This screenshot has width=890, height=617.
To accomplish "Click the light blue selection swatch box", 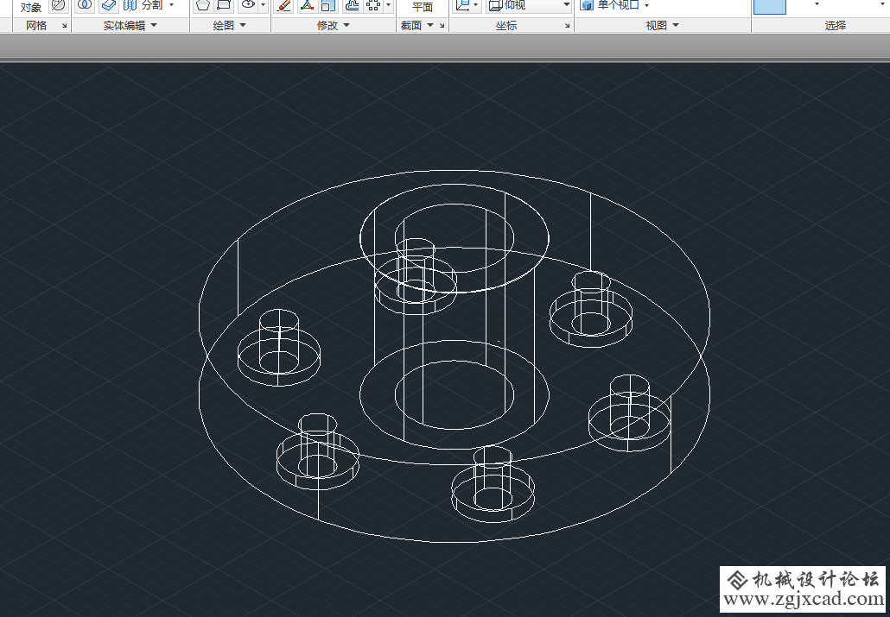I will click(770, 5).
